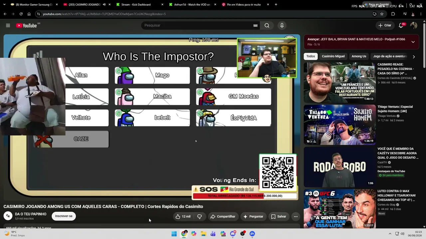Screen dimensions: 426x239
Task: Open the account avatar menu
Action: tap(414, 26)
